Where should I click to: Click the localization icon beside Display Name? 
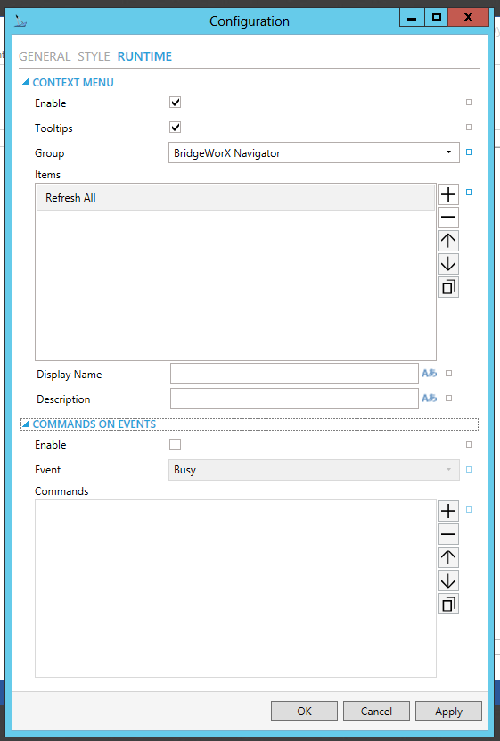(x=430, y=374)
